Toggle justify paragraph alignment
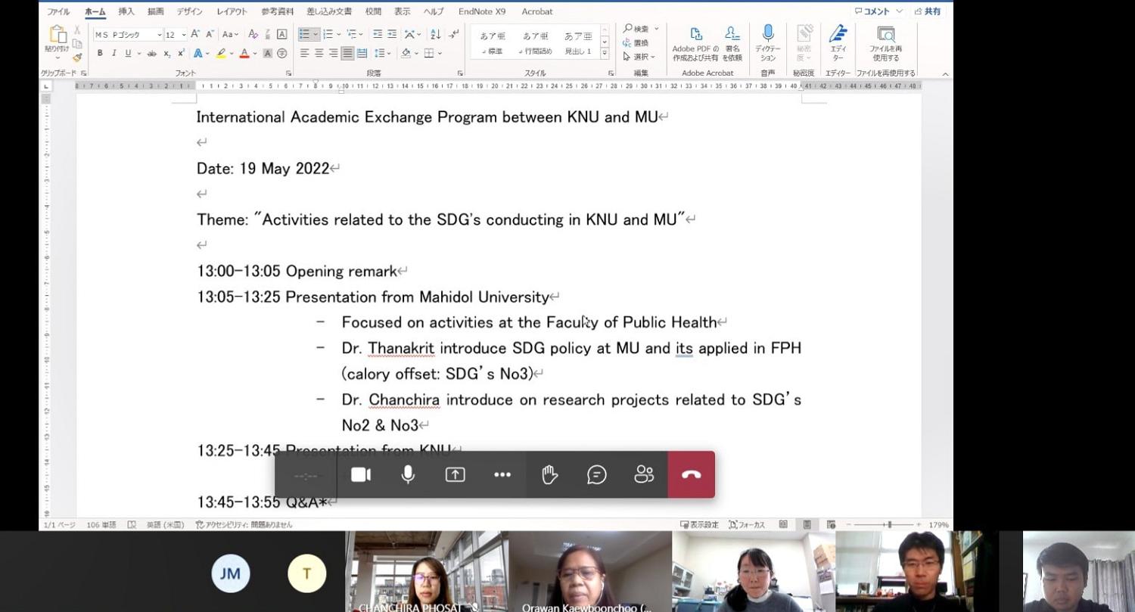The height and width of the screenshot is (612, 1135). point(347,53)
